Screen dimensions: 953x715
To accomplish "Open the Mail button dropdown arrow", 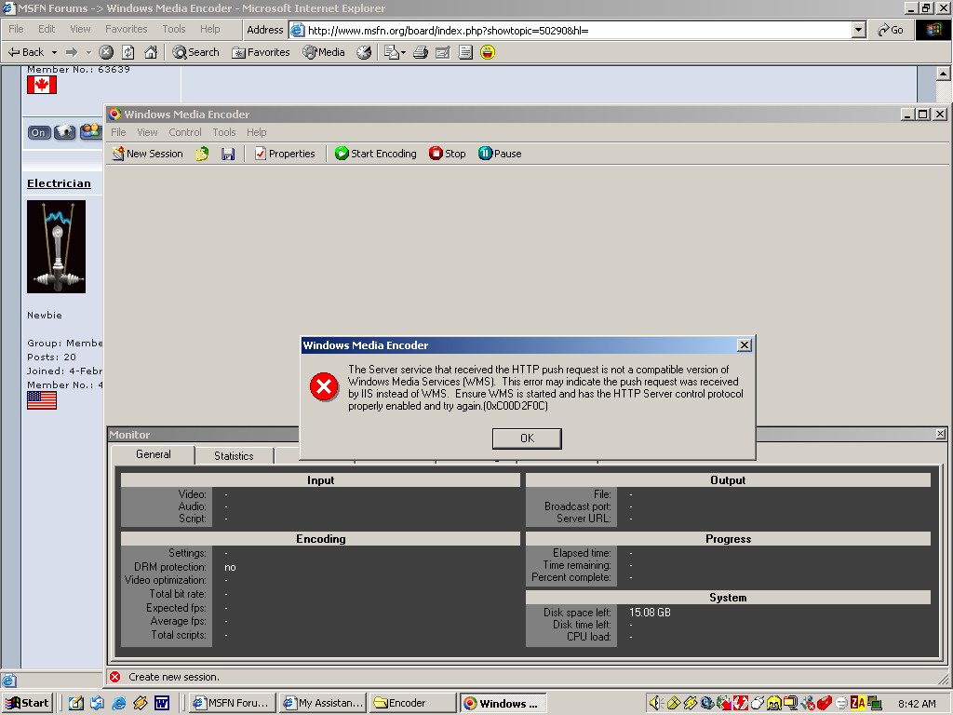I will (403, 52).
